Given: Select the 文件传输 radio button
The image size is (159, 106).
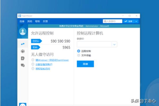Looking at the screenshot, I should pos(79,55).
